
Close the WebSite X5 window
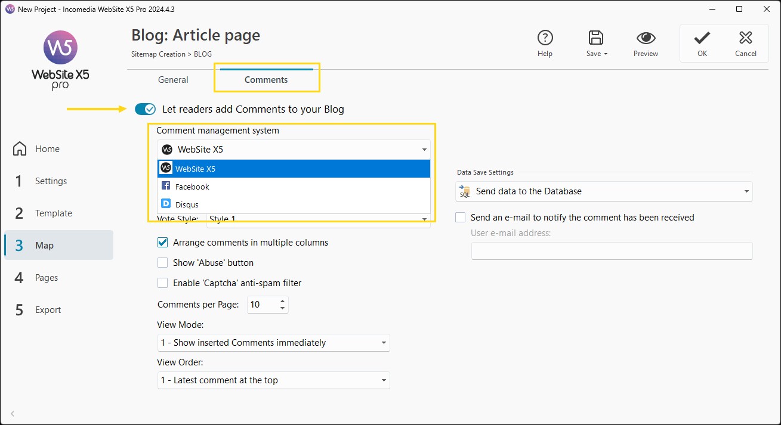click(x=767, y=9)
